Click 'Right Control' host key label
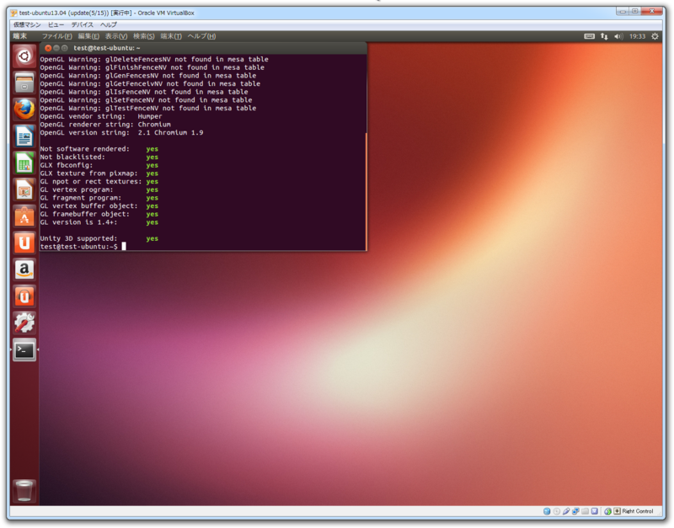674x528 pixels. [x=638, y=511]
